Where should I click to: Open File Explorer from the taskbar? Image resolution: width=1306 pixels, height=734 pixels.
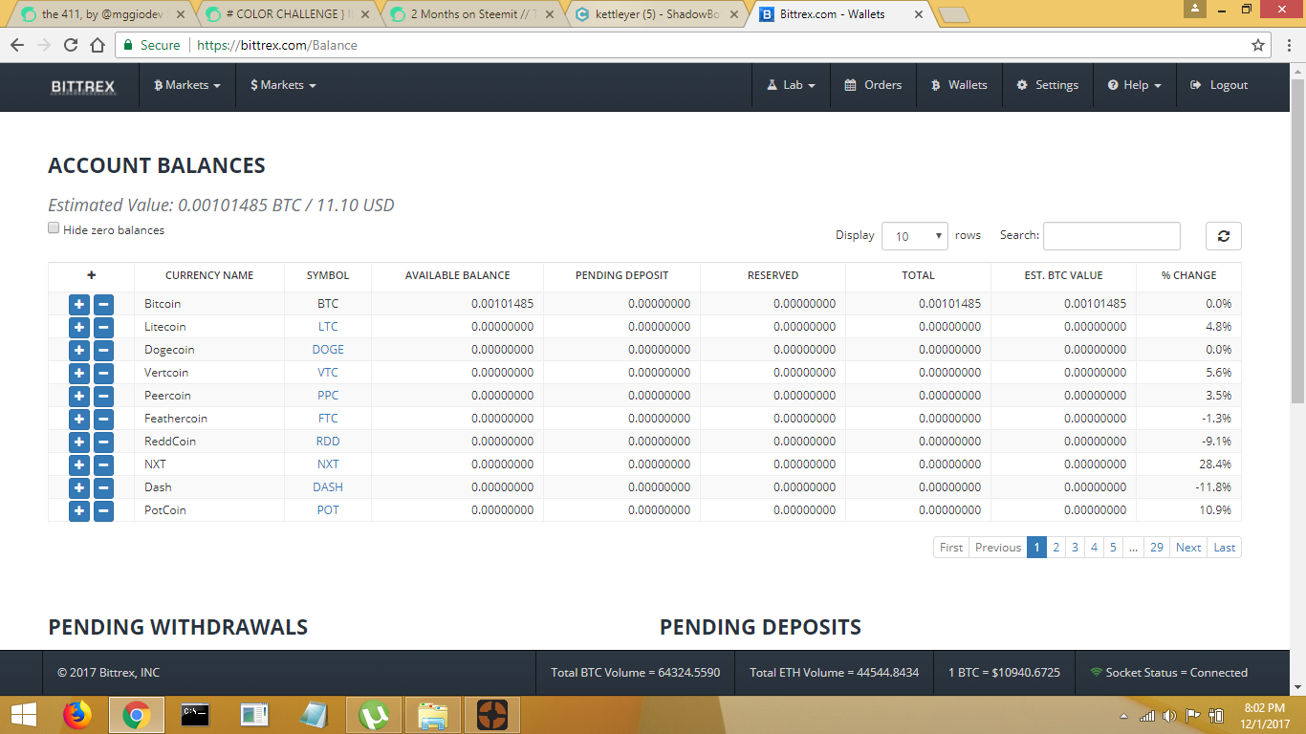coord(434,714)
